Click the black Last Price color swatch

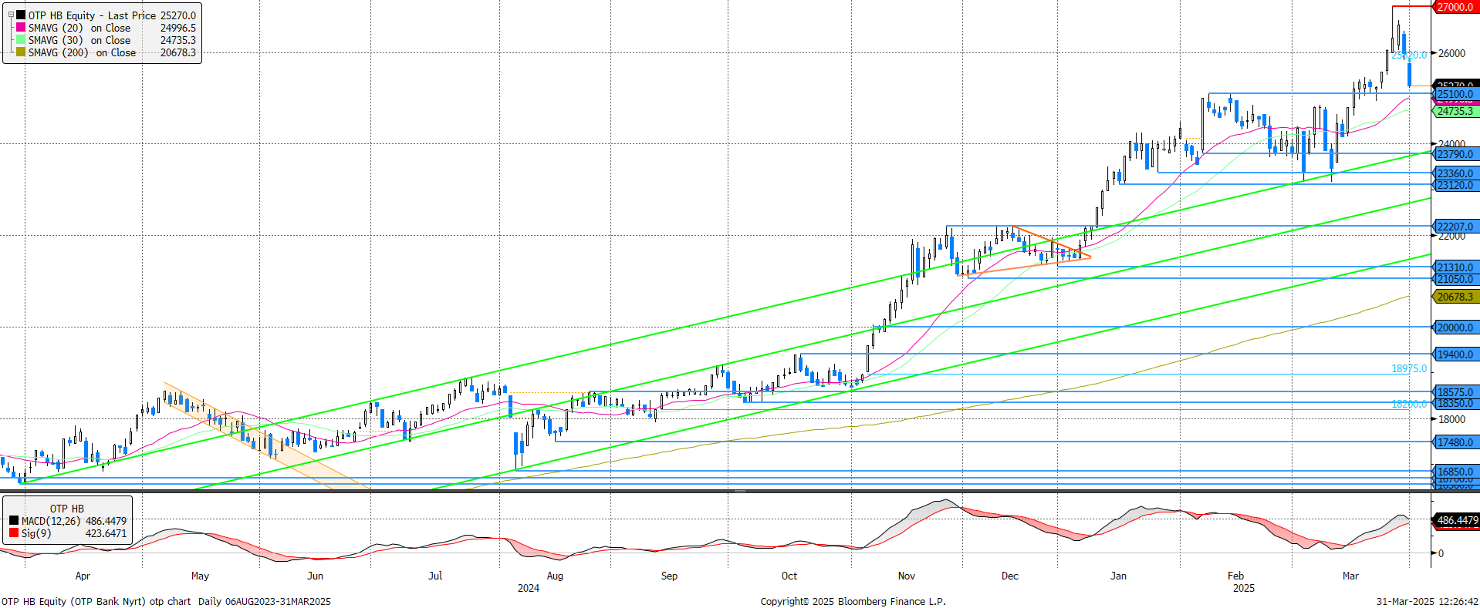pyautogui.click(x=21, y=15)
